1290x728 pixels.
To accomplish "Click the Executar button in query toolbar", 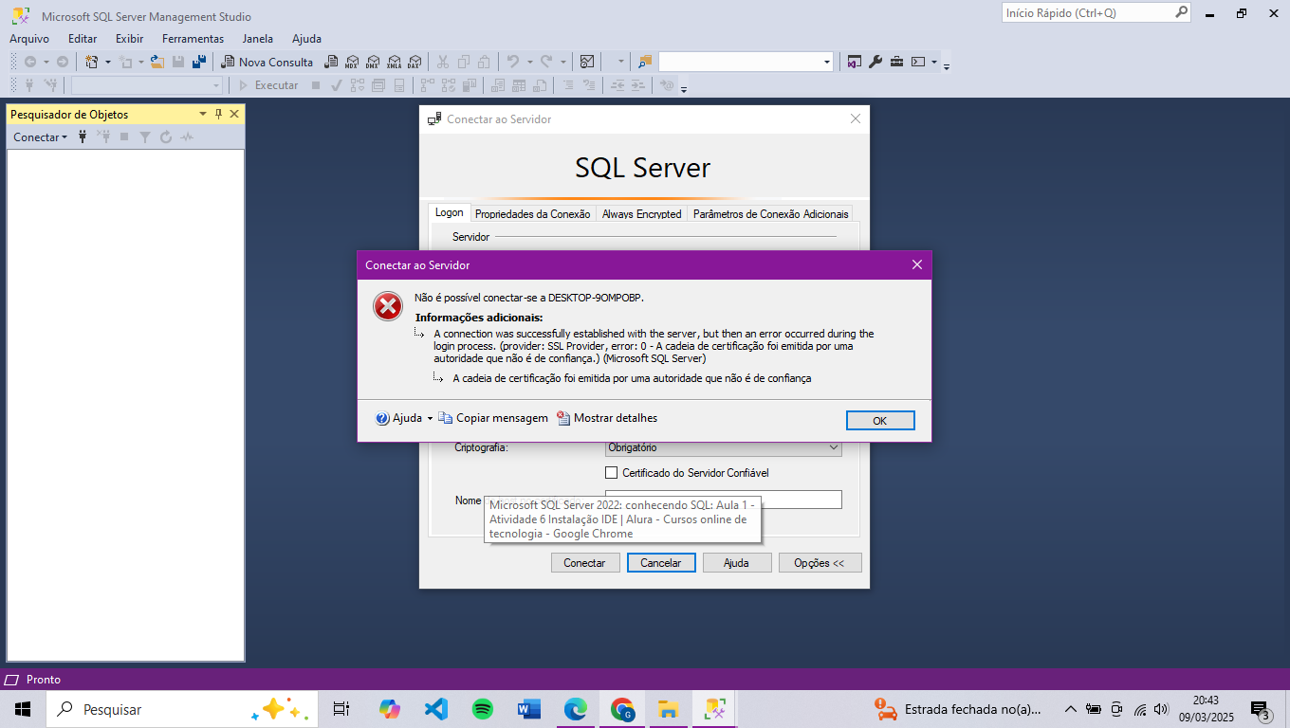I will click(267, 85).
